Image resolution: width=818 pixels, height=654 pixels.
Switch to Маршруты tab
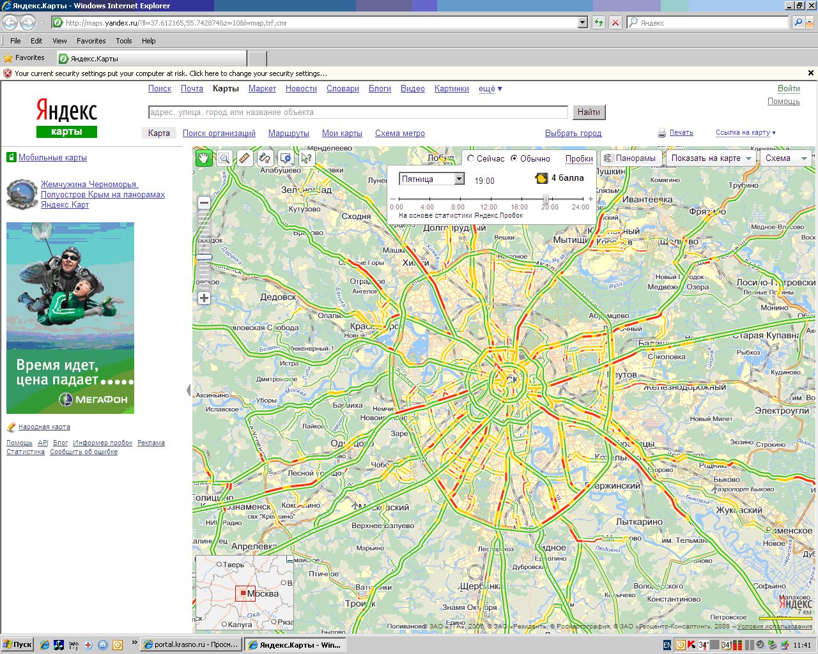point(289,133)
